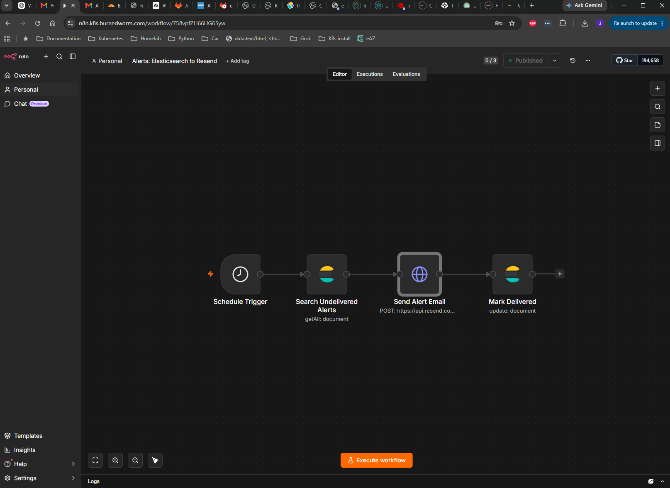Open Homelab bookmarks folder
The width and height of the screenshot is (670, 488).
[x=146, y=39]
